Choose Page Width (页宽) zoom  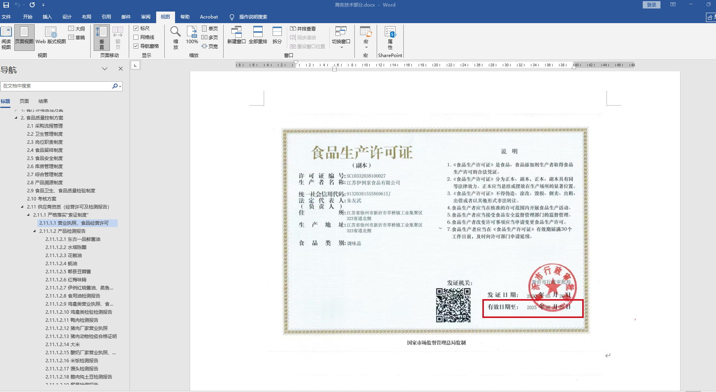[x=210, y=46]
